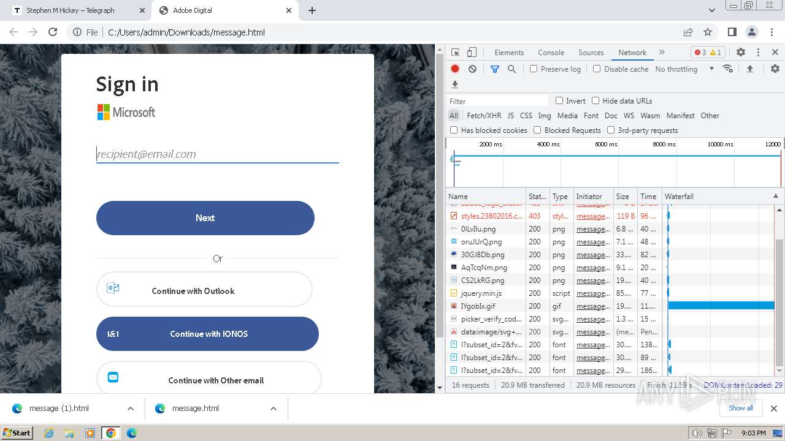785x441 pixels.
Task: Open the Chrome menu
Action: 772,32
